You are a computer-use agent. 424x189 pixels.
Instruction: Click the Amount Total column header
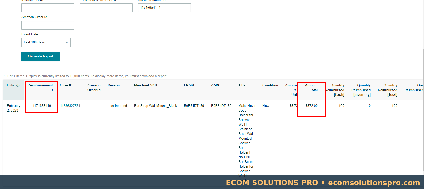pos(312,88)
